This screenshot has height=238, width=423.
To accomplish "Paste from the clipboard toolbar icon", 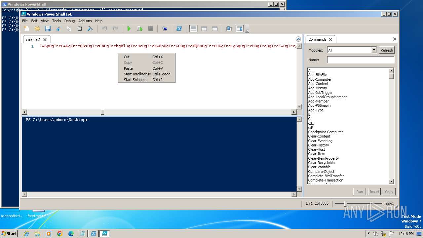I will [80, 29].
